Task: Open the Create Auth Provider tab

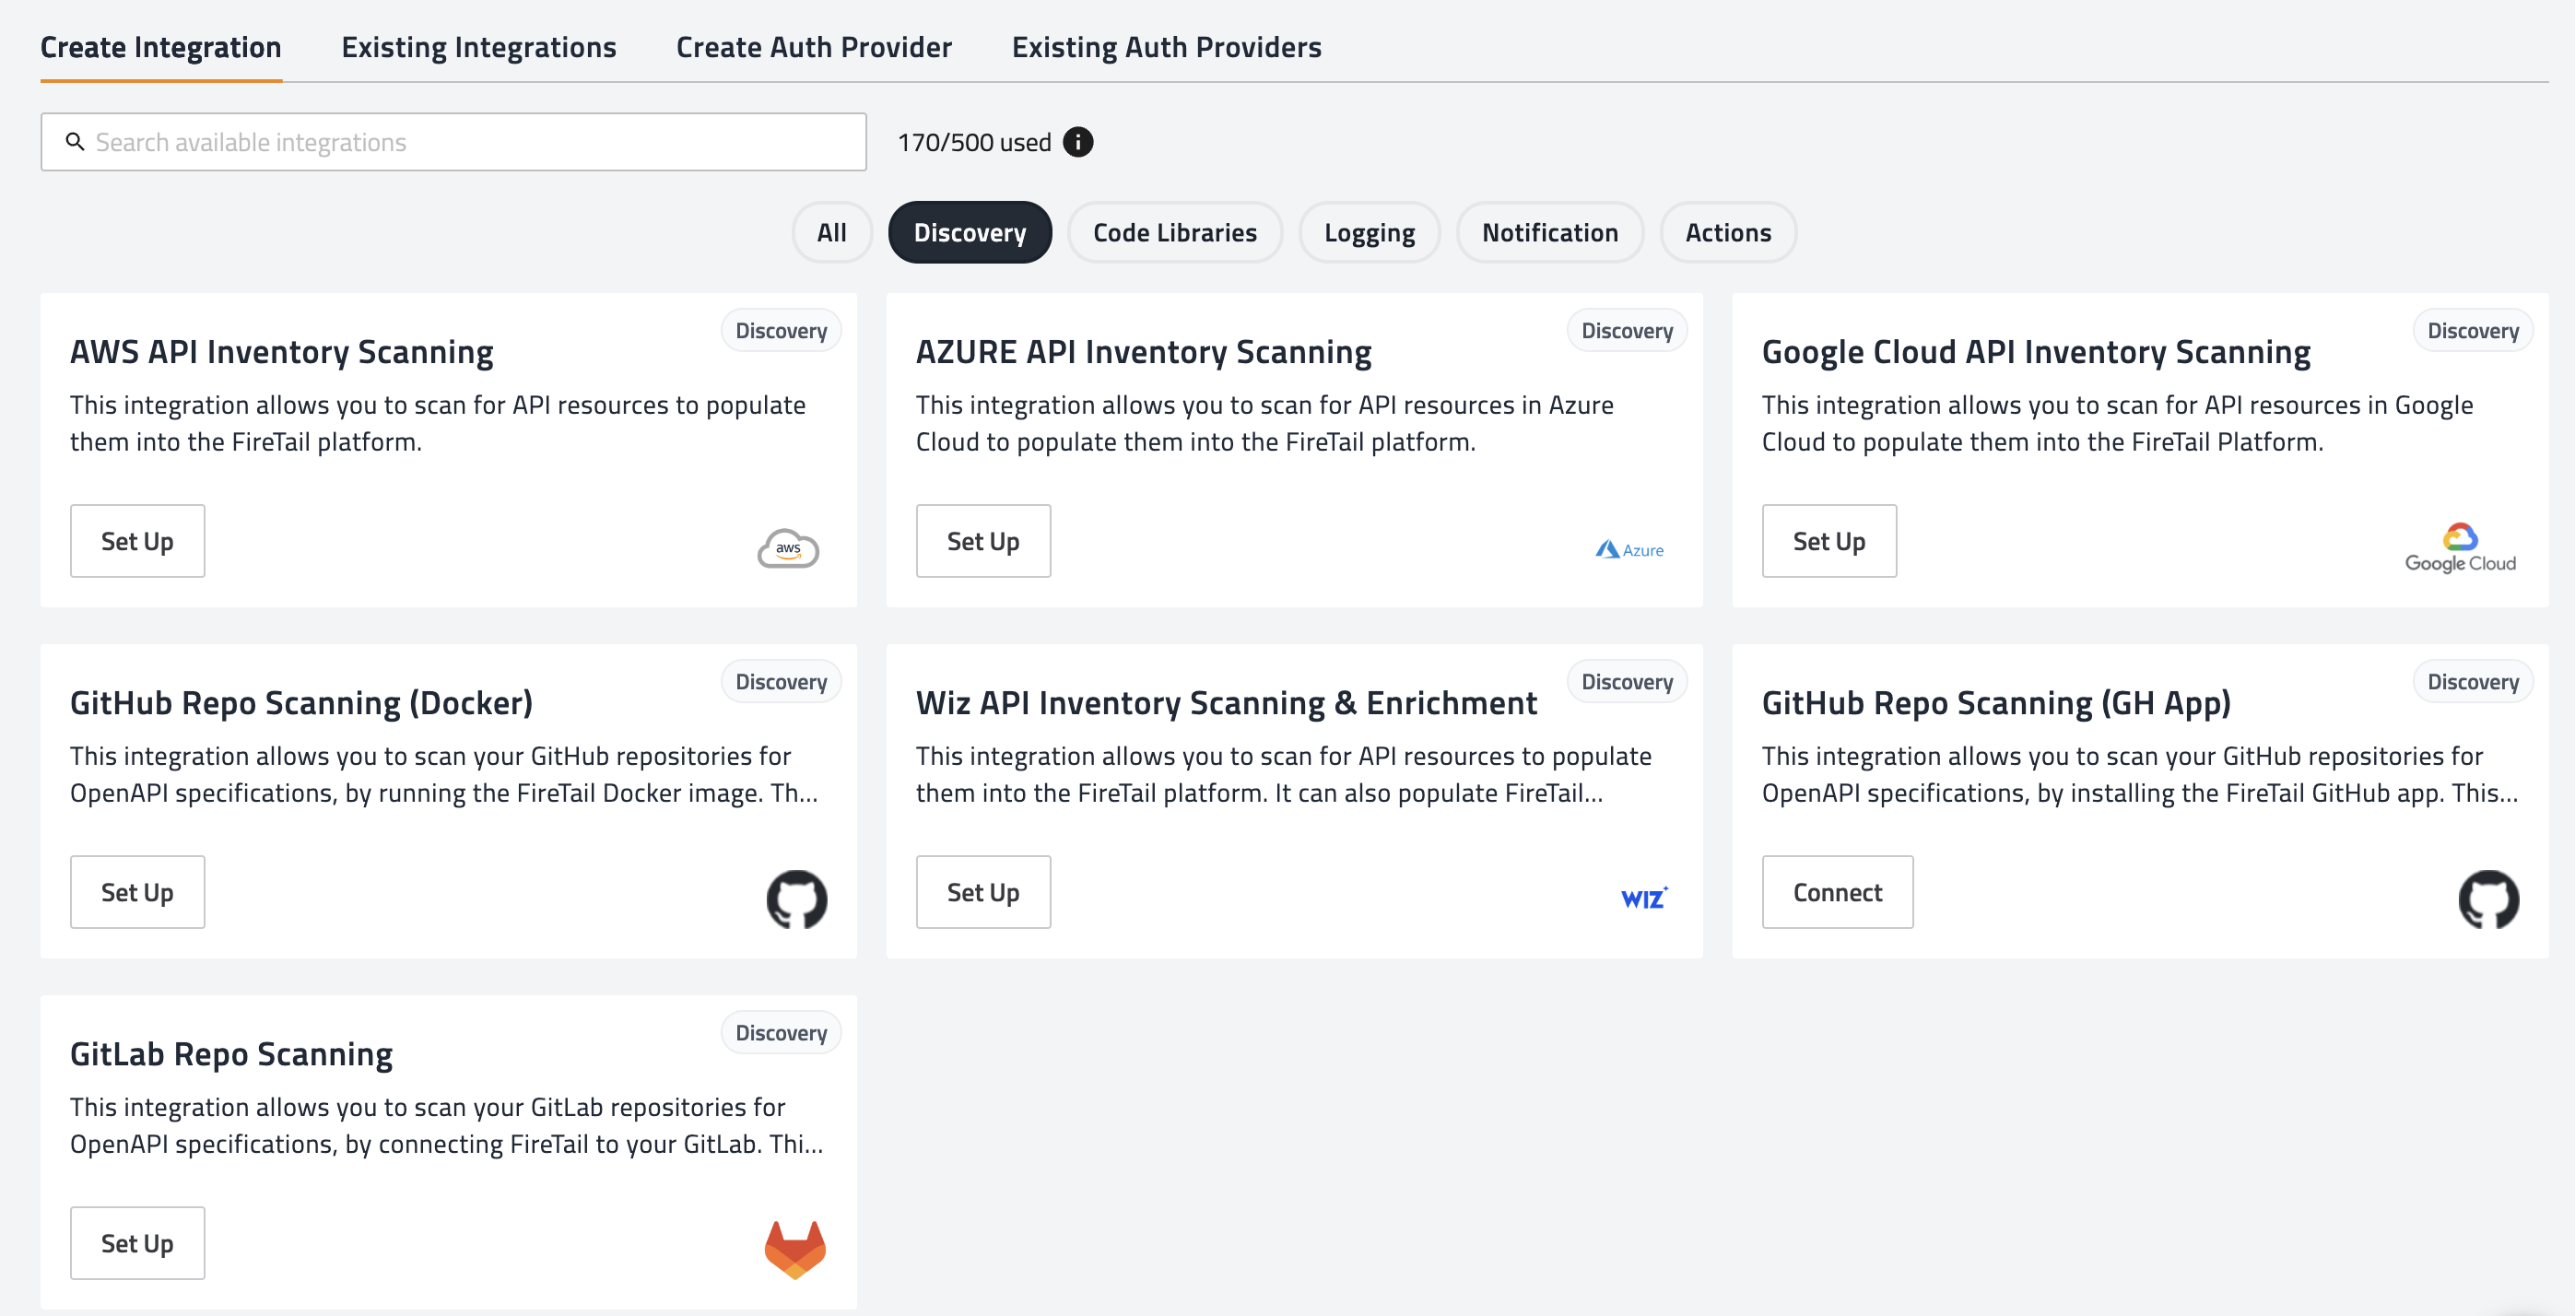Action: pyautogui.click(x=814, y=47)
